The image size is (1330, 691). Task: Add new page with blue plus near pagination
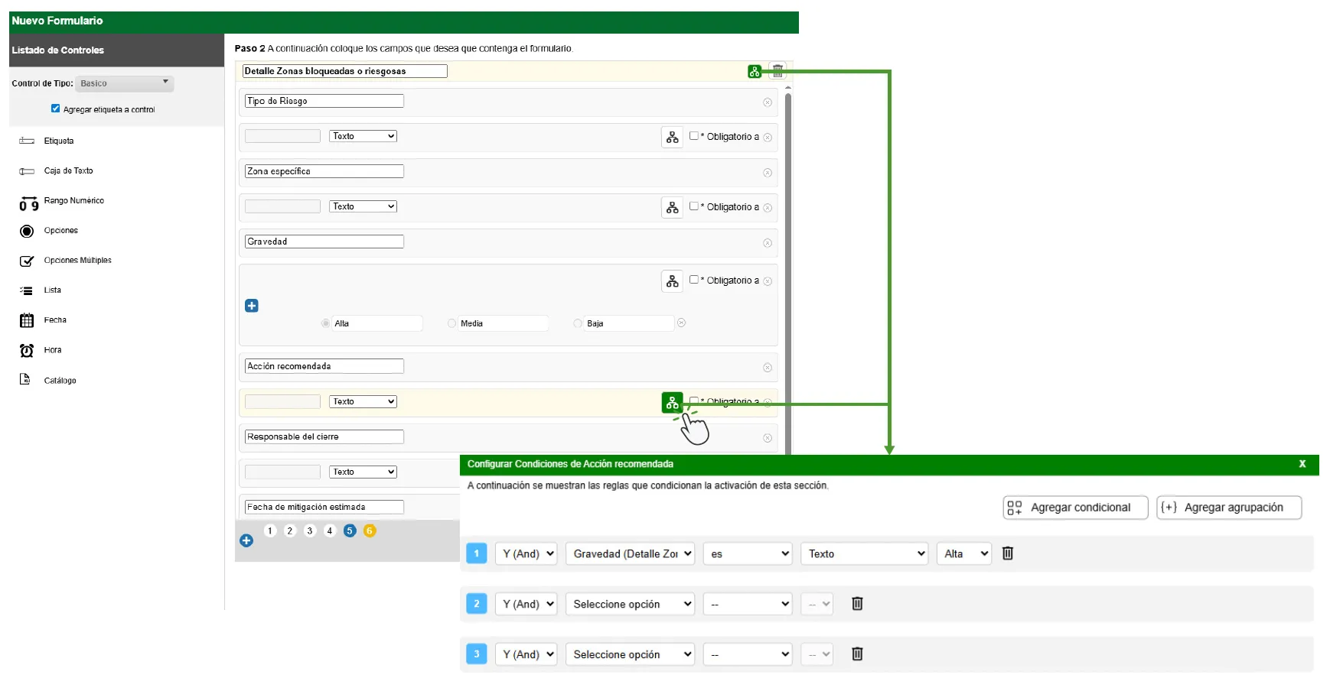point(246,540)
